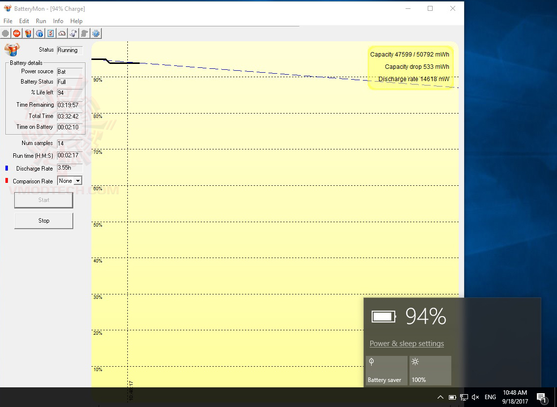The width and height of the screenshot is (557, 407).
Task: Minimize the BatteryMon window
Action: coord(408,8)
